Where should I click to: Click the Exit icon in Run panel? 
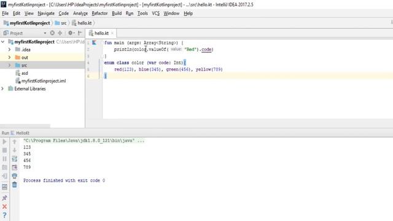[x=4, y=176]
